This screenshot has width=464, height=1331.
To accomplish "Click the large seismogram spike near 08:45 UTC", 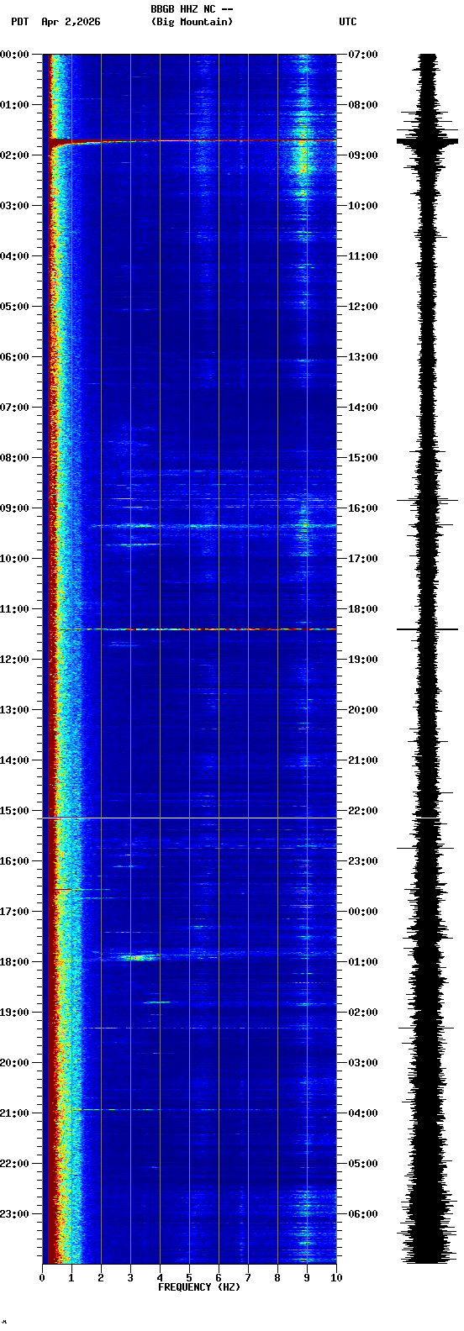I will click(x=428, y=141).
